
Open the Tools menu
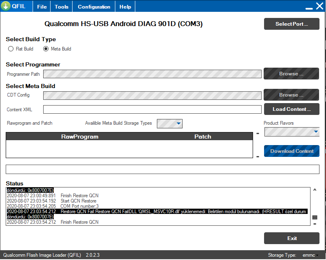click(62, 7)
